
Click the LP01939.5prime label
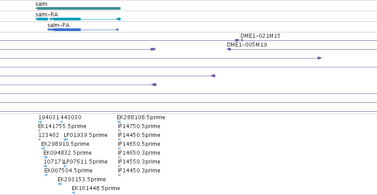coord(86,135)
